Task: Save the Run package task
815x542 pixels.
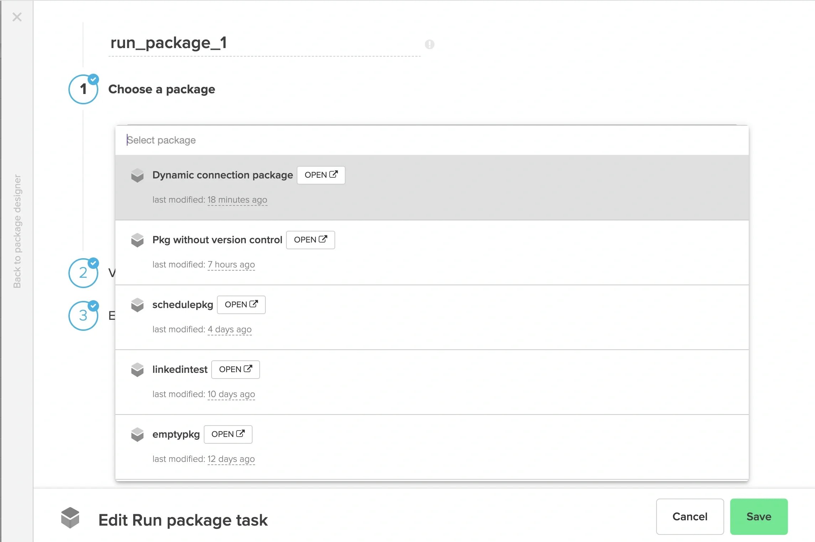Action: coord(759,516)
